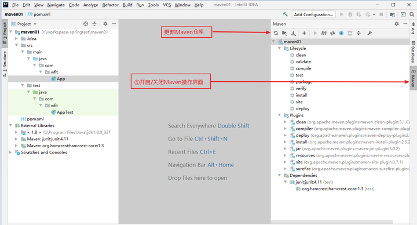The image size is (417, 225).
Task: Expand the compiler plugin node
Action: click(x=285, y=129)
